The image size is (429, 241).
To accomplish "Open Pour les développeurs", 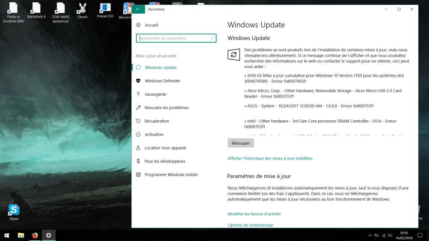I will click(x=165, y=161).
